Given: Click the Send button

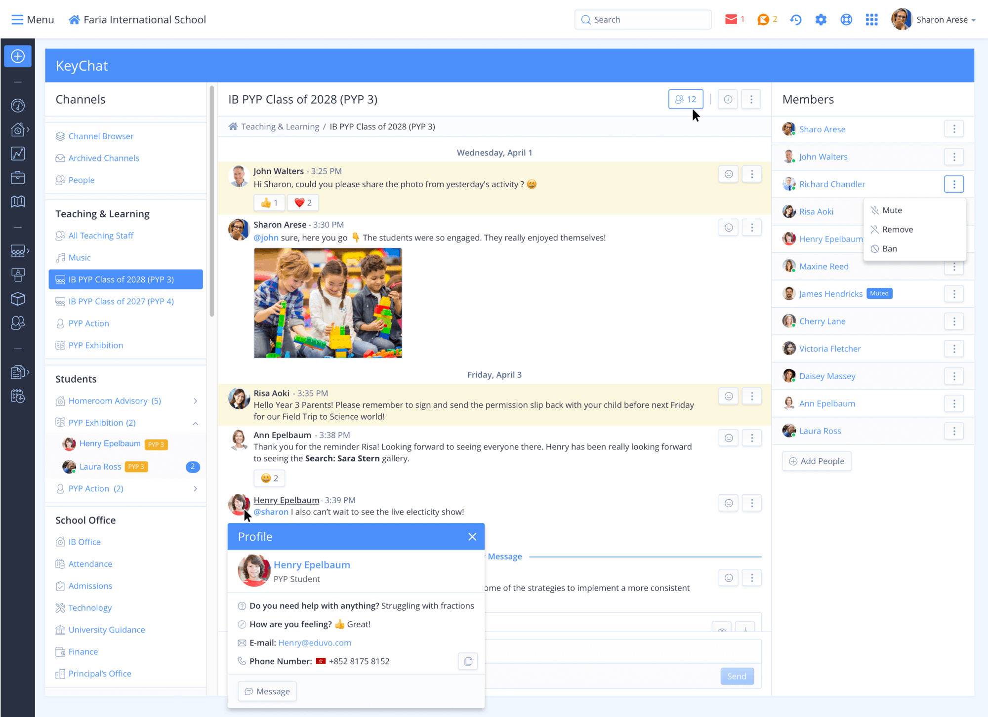Looking at the screenshot, I should point(737,677).
